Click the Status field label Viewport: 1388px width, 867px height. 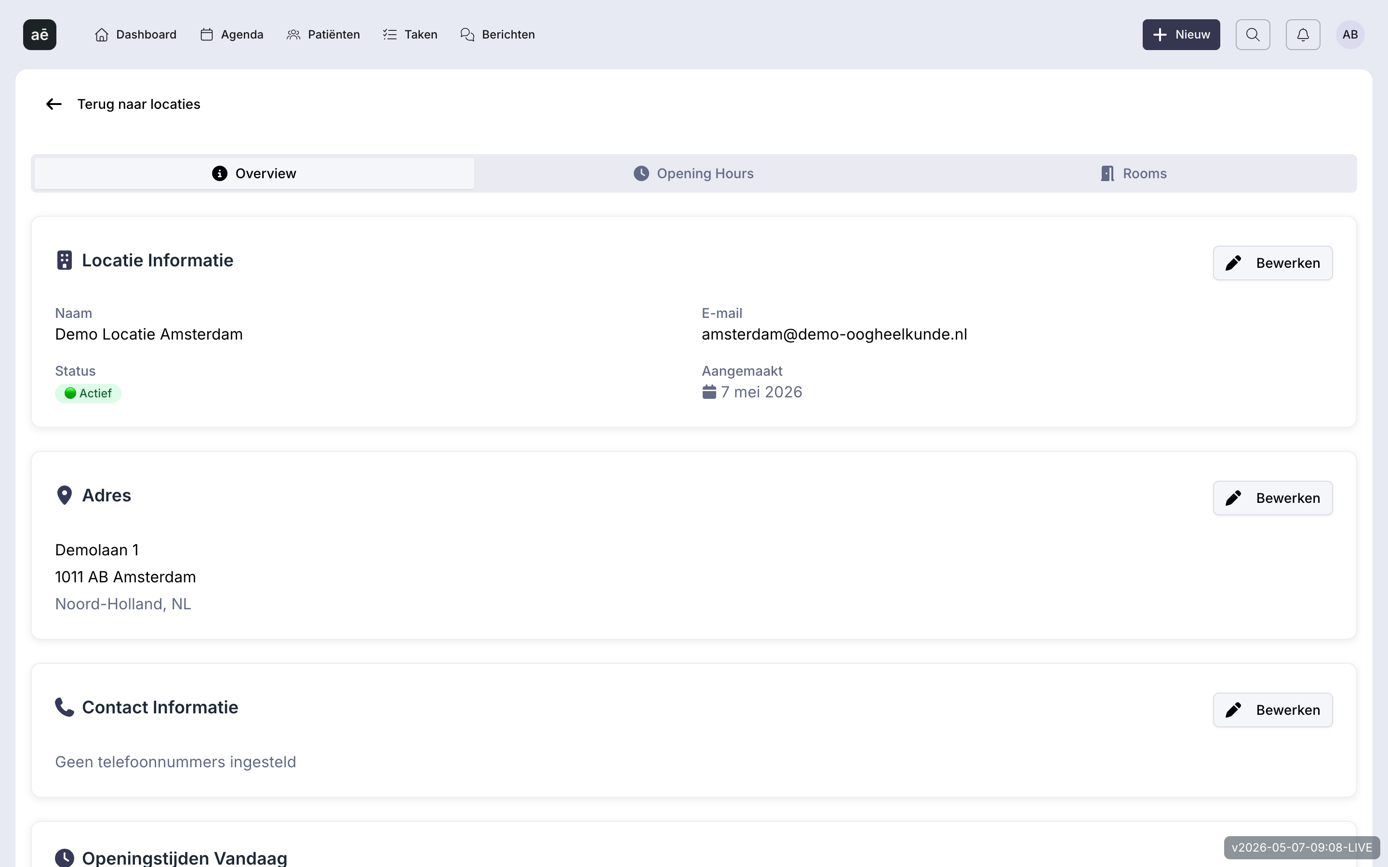tap(75, 371)
